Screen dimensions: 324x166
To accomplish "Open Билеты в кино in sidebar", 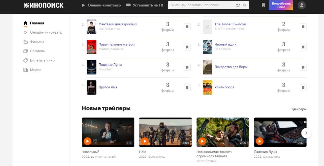I will pos(42,60).
